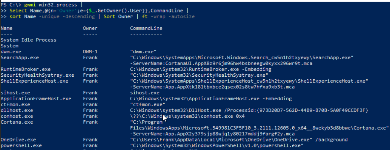390x150 pixels.
Task: Click the -autosize parameter text
Action: pyautogui.click(x=182, y=16)
